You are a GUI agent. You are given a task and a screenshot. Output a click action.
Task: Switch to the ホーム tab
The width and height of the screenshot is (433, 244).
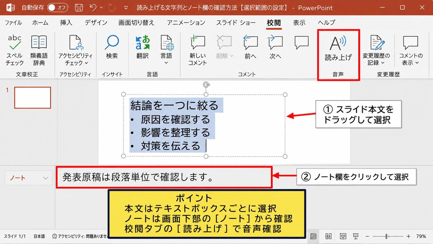pyautogui.click(x=40, y=23)
